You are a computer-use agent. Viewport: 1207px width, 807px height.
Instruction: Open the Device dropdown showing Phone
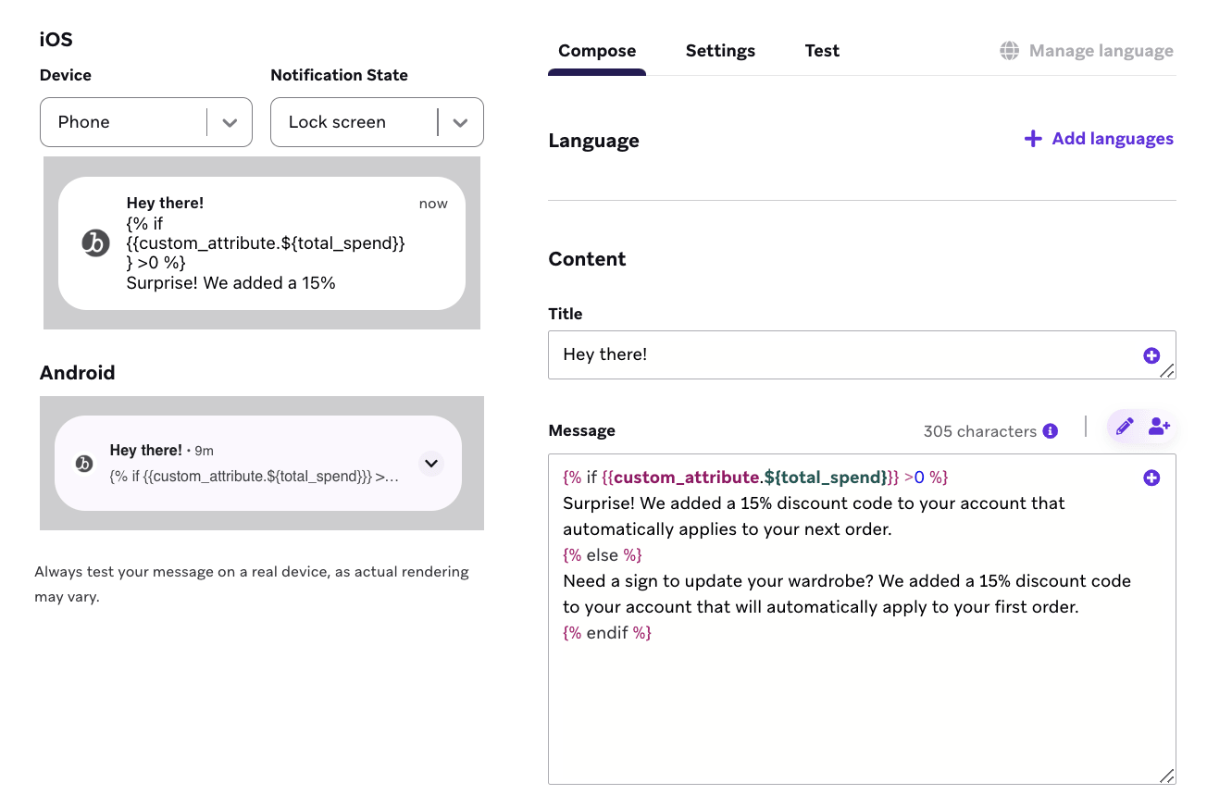pyautogui.click(x=146, y=122)
